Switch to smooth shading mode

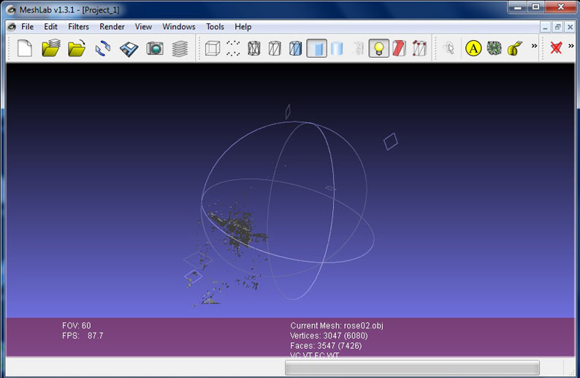[337, 48]
